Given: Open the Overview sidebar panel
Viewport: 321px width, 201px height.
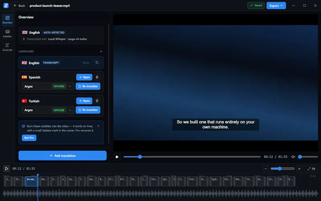Looking at the screenshot, I should click(7, 20).
